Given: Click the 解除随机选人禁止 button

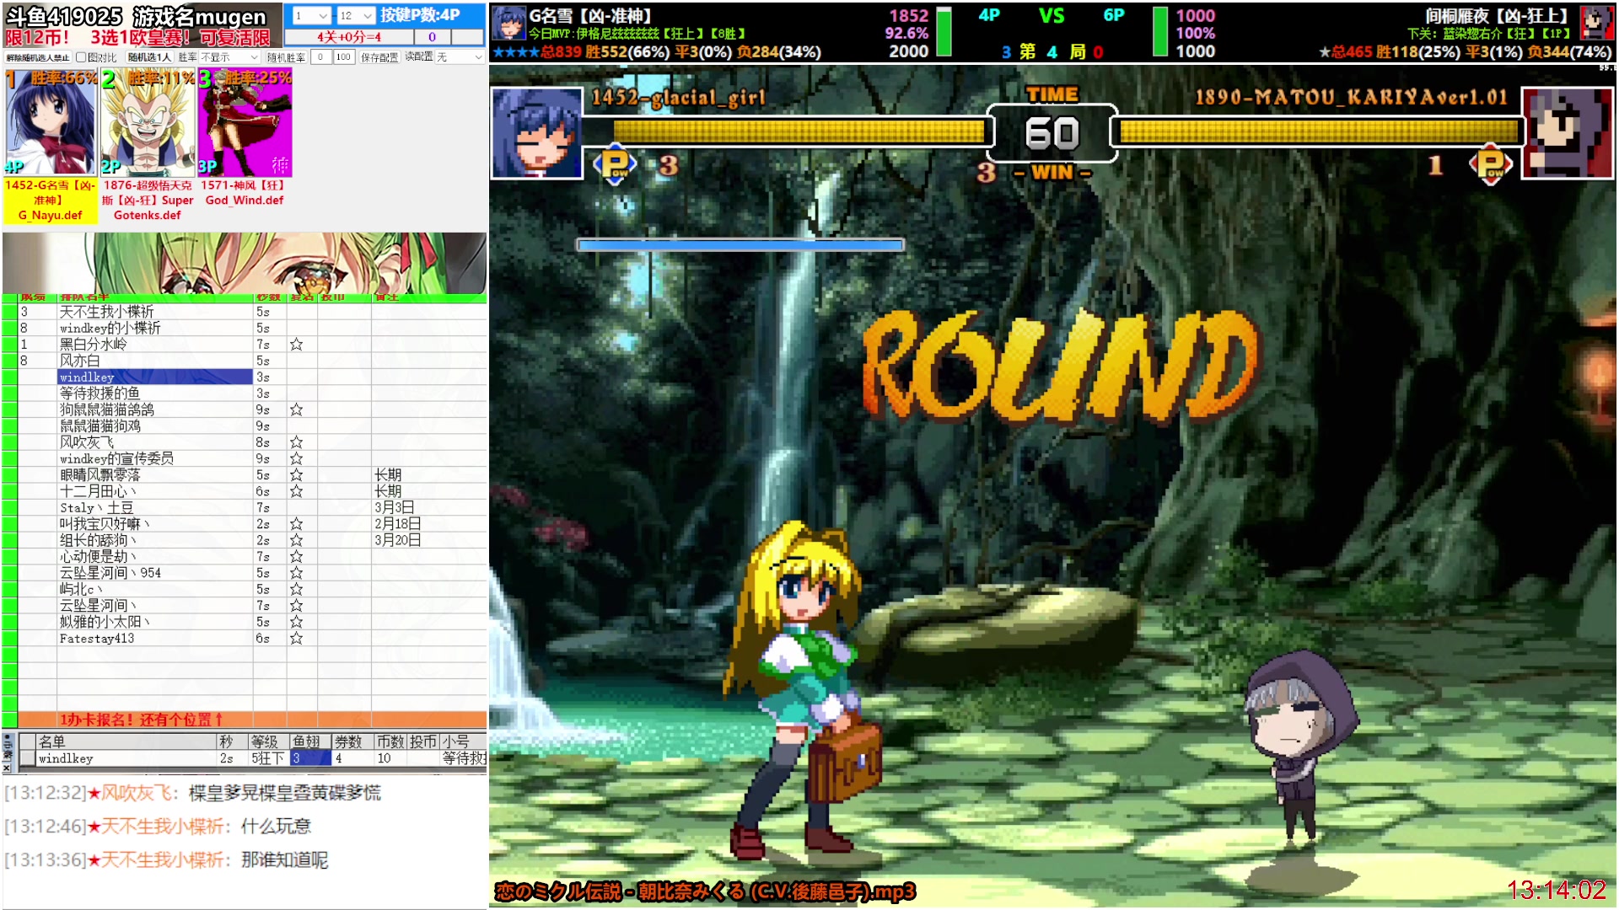Looking at the screenshot, I should (x=37, y=57).
